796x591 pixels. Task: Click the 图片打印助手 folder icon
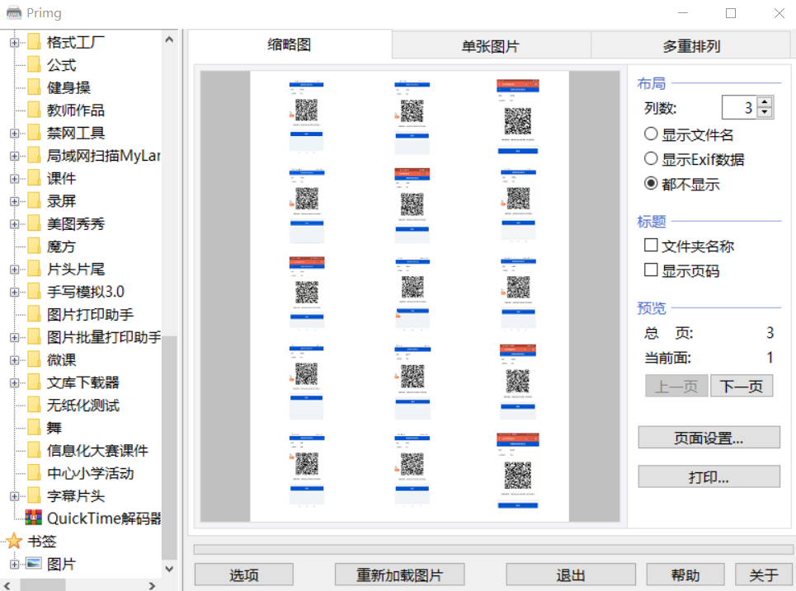click(x=34, y=313)
